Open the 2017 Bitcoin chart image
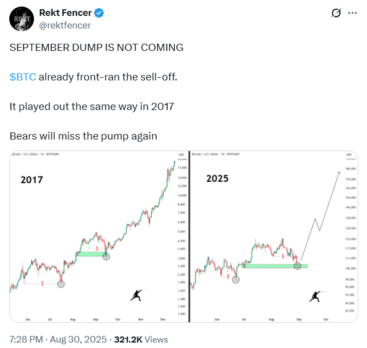This screenshot has width=367, height=348. [99, 236]
